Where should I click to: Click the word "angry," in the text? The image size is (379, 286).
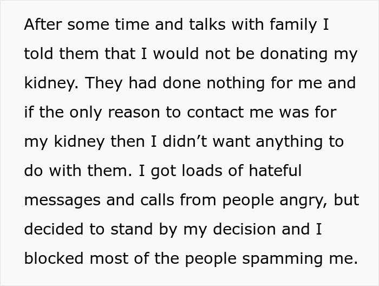coord(302,200)
